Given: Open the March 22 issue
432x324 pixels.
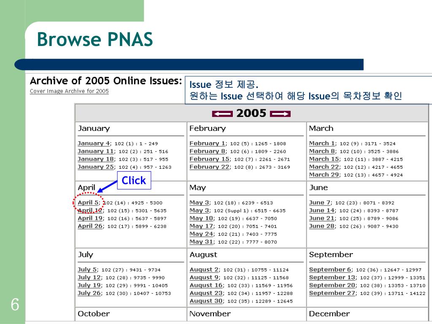Looking at the screenshot, I should pos(324,167).
